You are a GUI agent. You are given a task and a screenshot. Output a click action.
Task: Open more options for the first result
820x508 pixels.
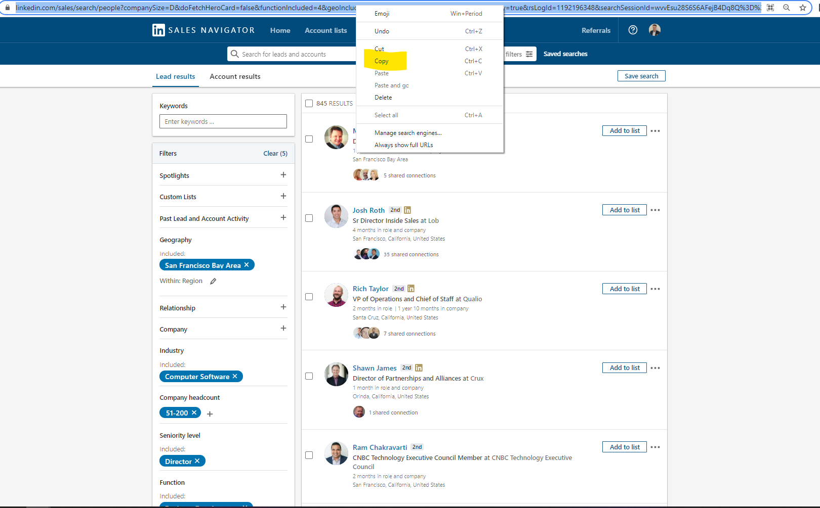click(655, 131)
